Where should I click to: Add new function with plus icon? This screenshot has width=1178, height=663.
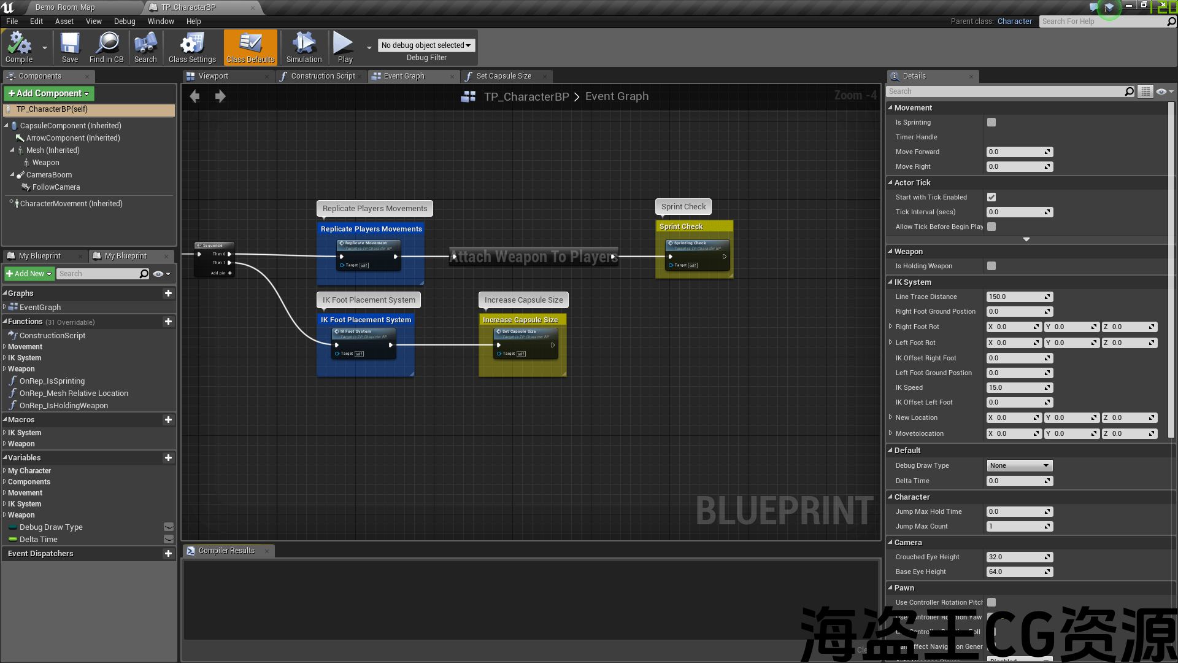[168, 322]
